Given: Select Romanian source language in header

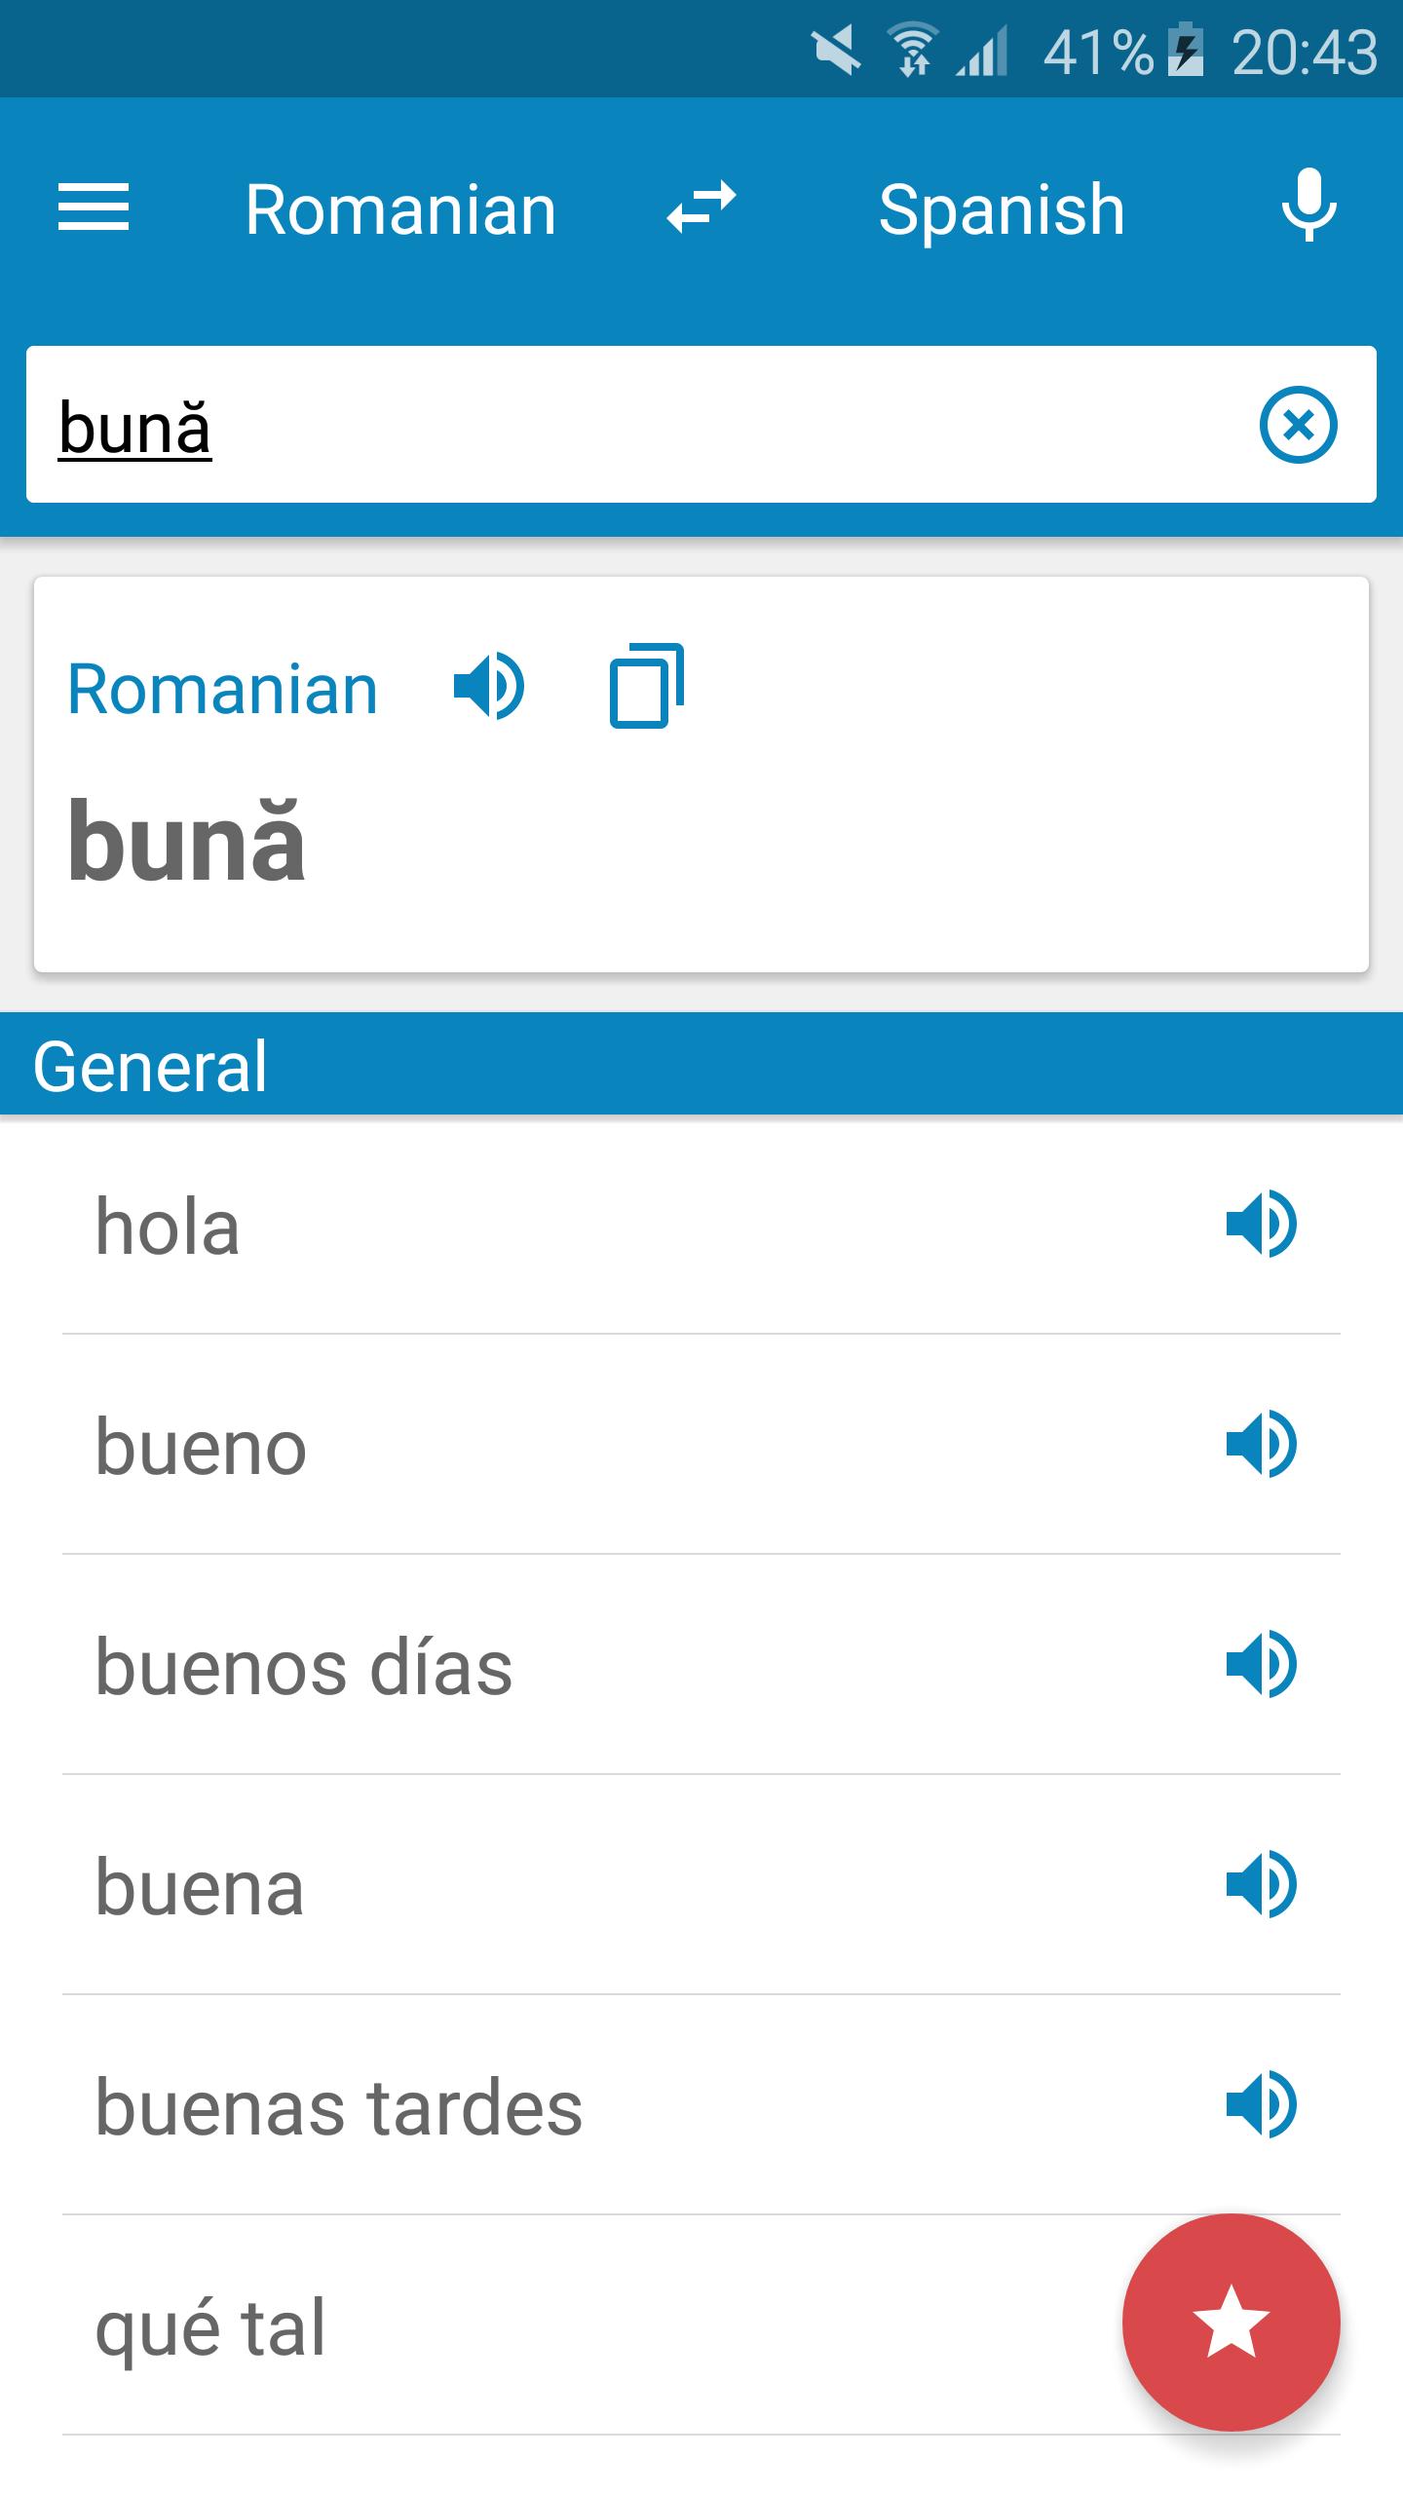Looking at the screenshot, I should [x=400, y=209].
